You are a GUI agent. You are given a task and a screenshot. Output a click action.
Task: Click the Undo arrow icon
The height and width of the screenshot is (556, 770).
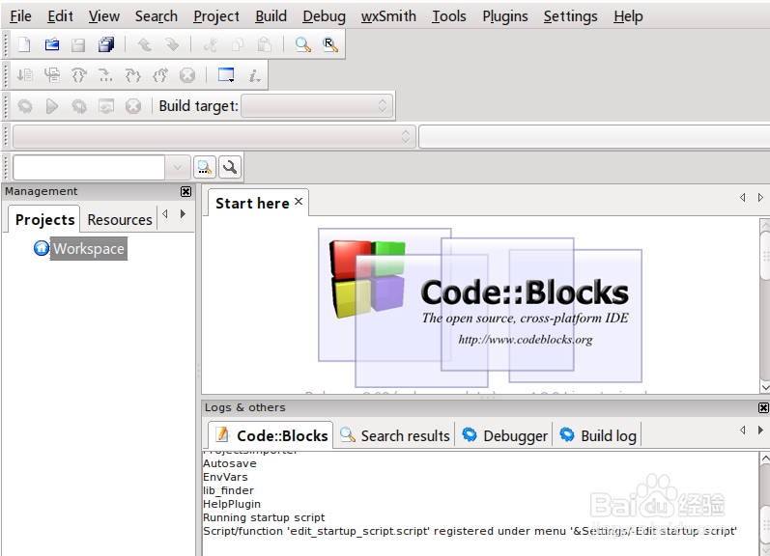coord(144,44)
